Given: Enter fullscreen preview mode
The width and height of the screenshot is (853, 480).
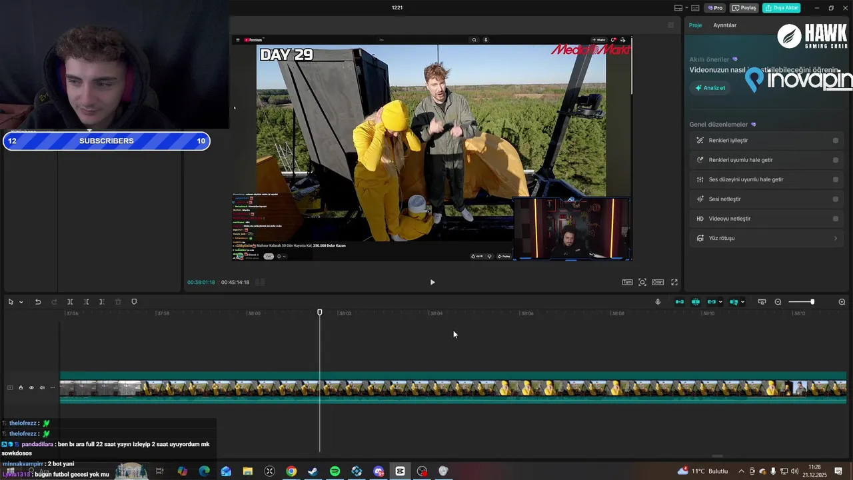Looking at the screenshot, I should click(x=674, y=282).
